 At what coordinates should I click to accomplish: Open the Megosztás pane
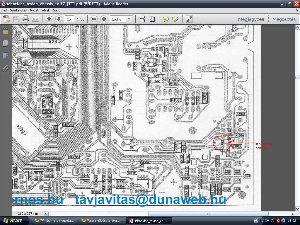click(x=284, y=19)
